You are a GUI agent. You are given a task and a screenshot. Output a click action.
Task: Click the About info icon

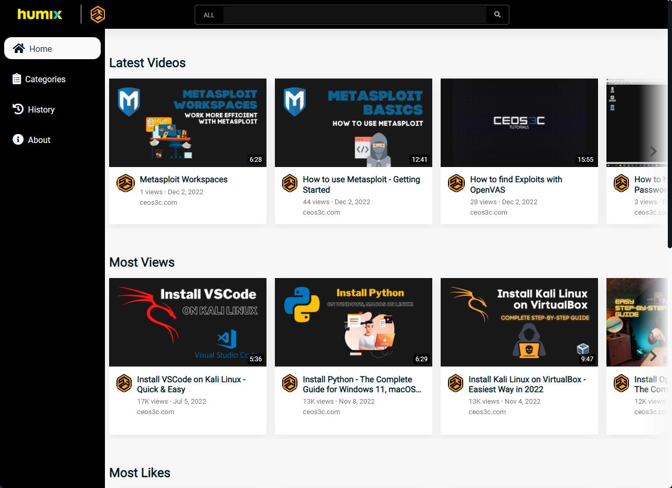click(x=18, y=139)
